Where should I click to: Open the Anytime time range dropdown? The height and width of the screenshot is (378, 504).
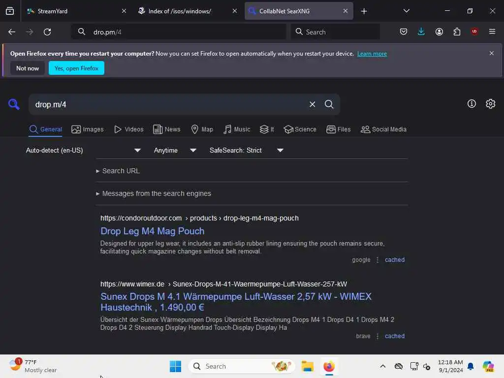point(175,150)
